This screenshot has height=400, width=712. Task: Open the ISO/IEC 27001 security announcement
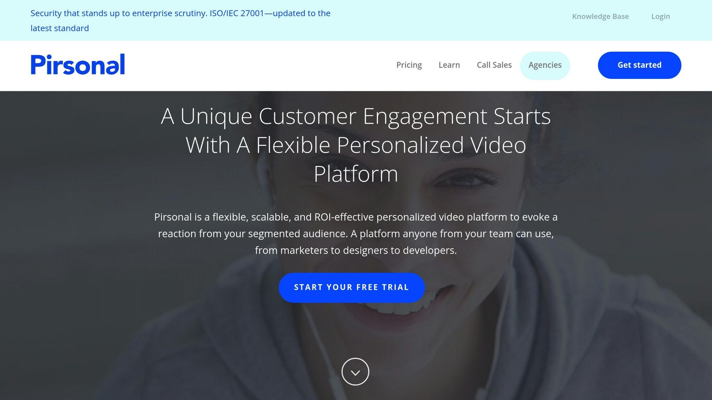pyautogui.click(x=180, y=20)
